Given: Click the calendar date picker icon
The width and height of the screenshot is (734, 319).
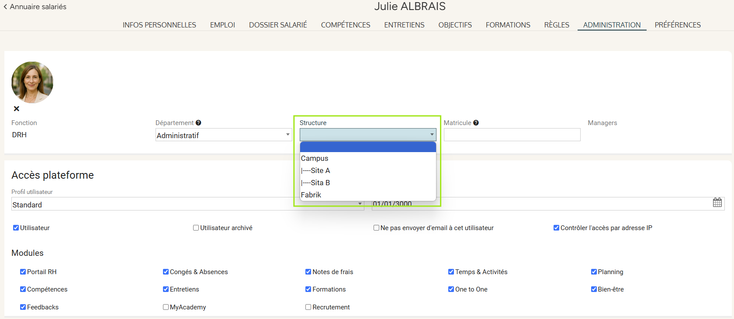Looking at the screenshot, I should pos(717,202).
